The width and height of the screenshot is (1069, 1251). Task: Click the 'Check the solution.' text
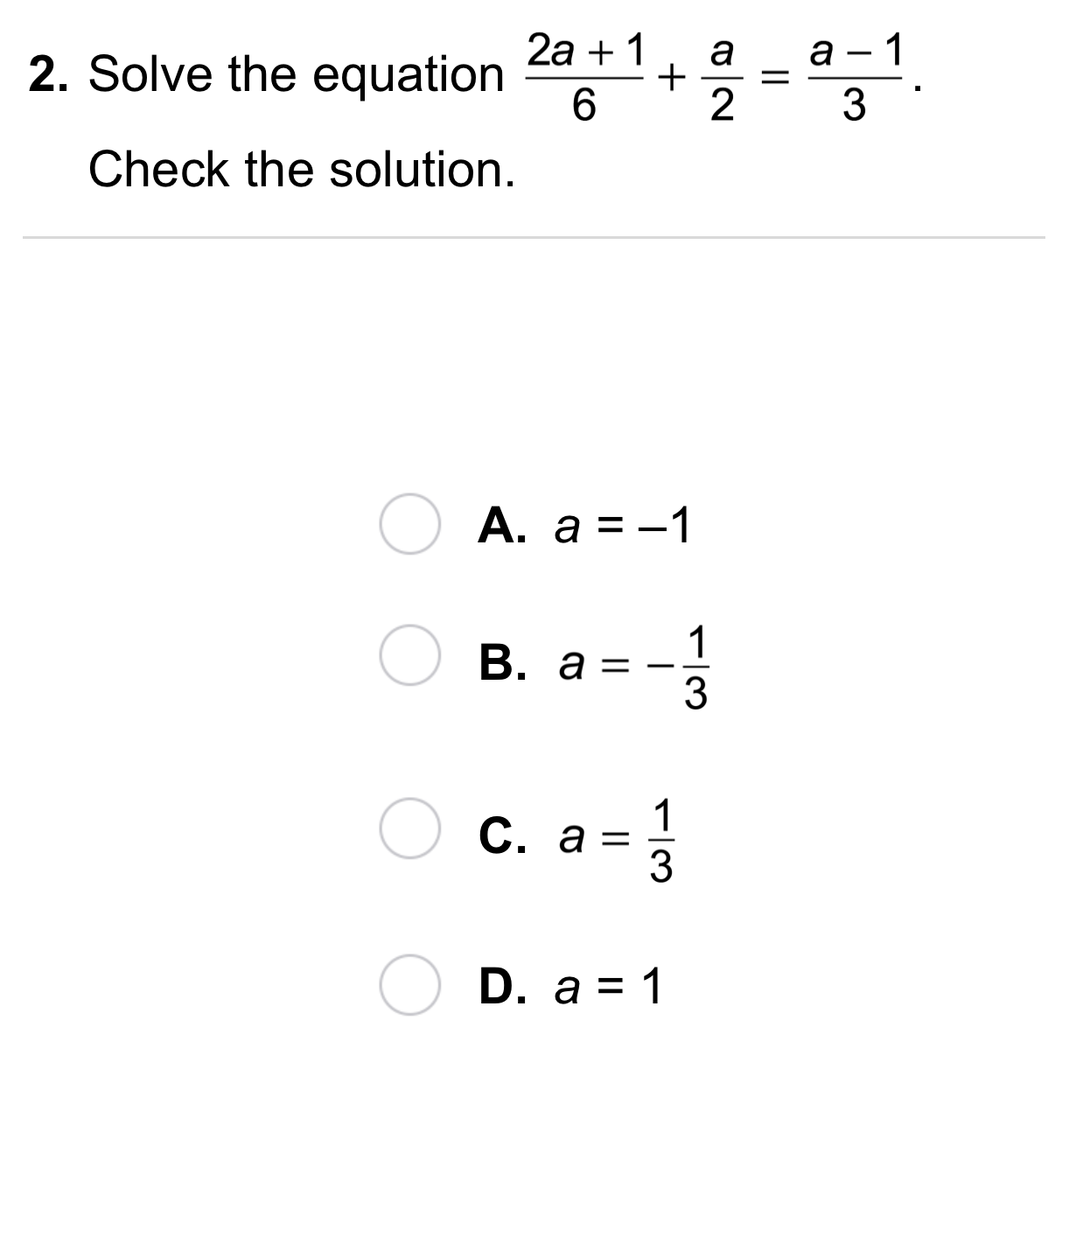[302, 169]
